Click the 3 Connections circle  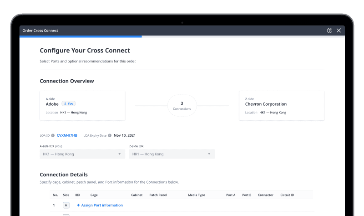tap(182, 106)
